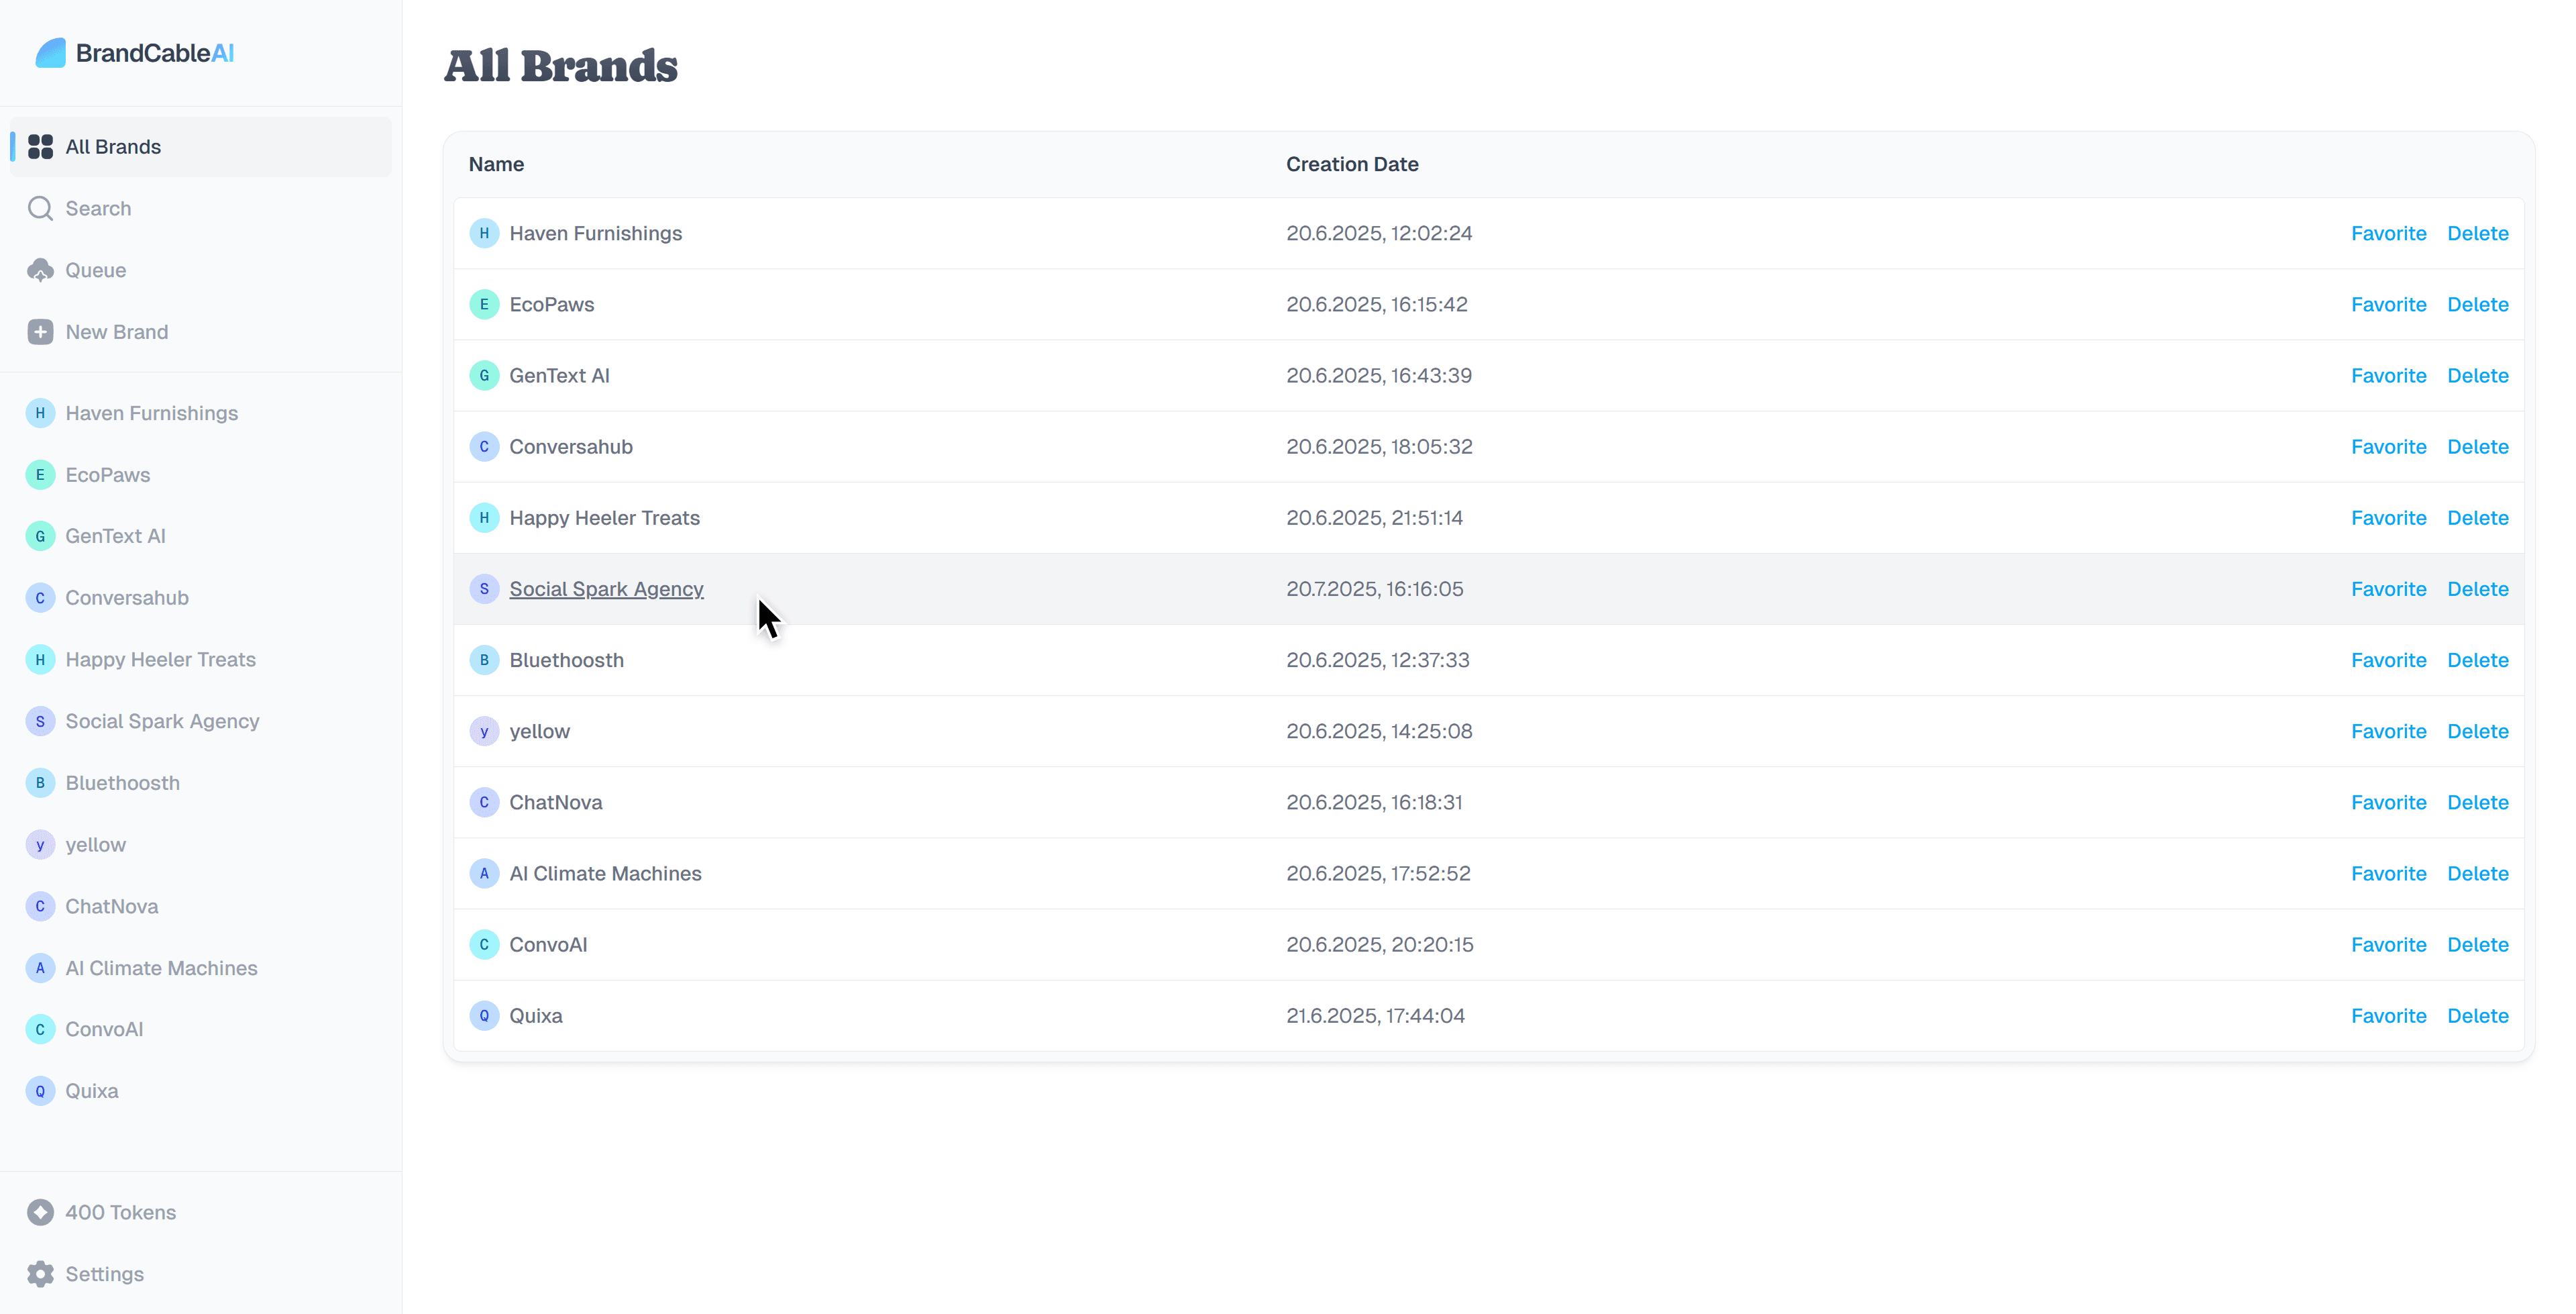Click the date 21.6.2025, 17:44:04

pyautogui.click(x=1375, y=1016)
